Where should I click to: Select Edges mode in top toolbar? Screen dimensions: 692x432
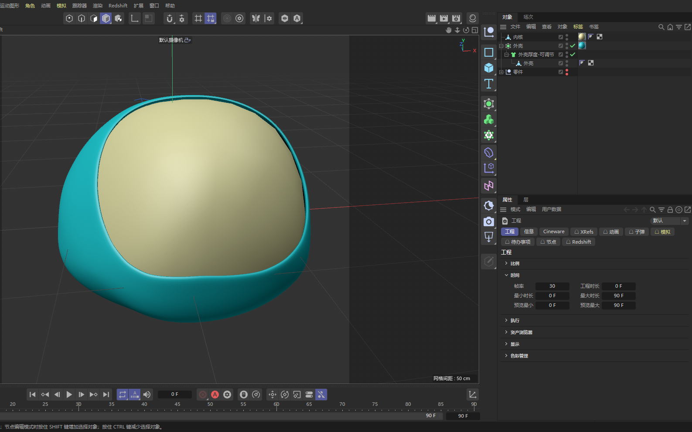tap(82, 18)
